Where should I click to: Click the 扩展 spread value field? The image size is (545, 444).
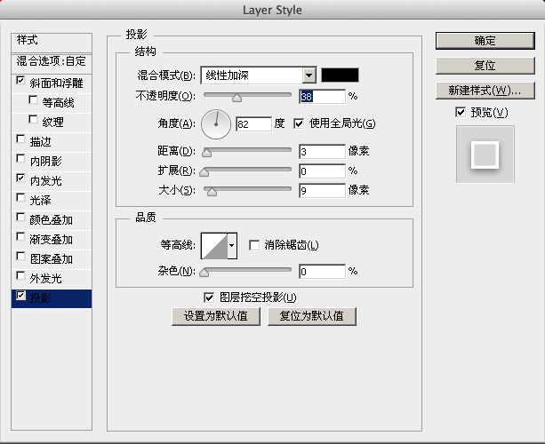[322, 171]
